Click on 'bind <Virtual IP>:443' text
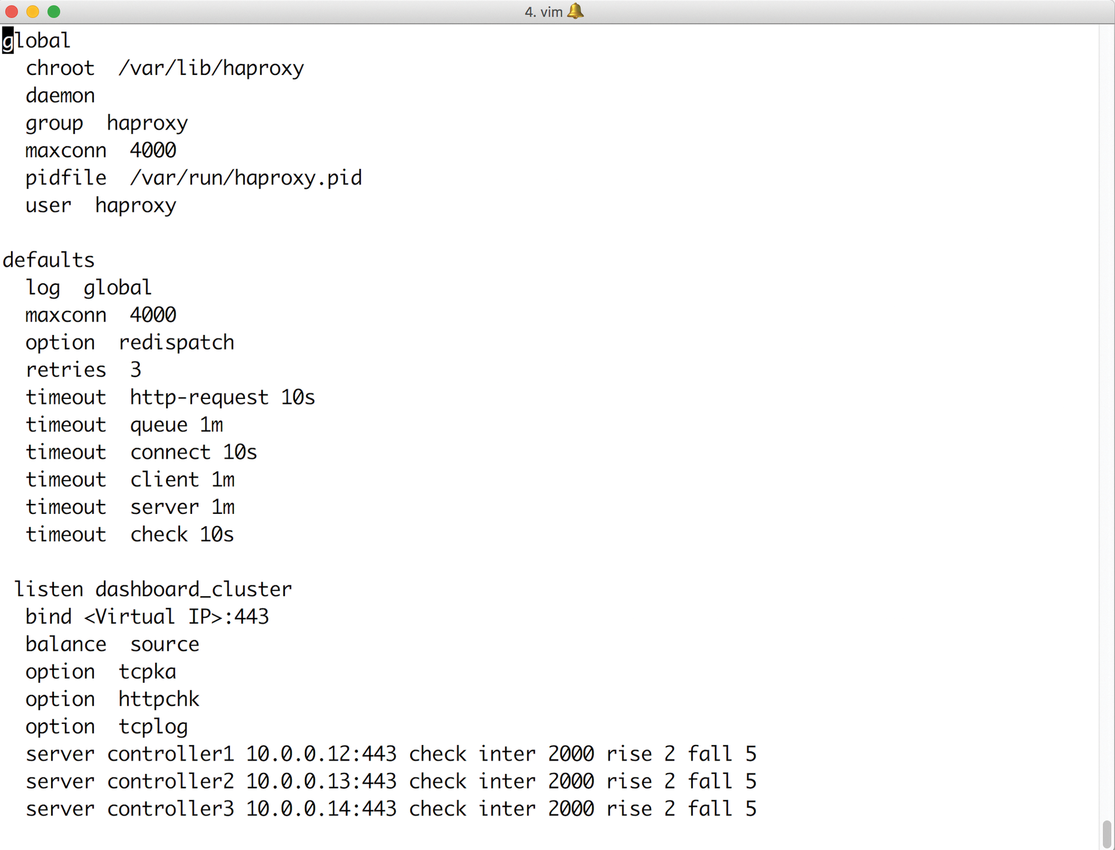The height and width of the screenshot is (850, 1115). (147, 617)
